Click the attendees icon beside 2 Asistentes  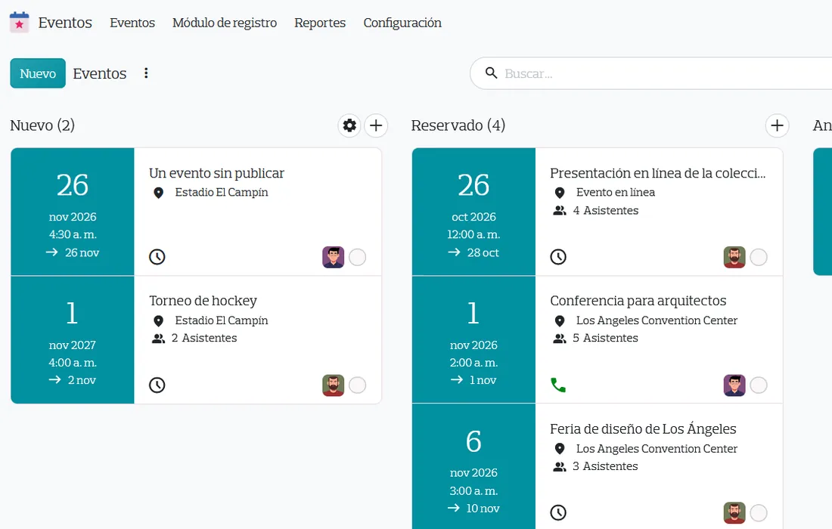click(x=158, y=338)
